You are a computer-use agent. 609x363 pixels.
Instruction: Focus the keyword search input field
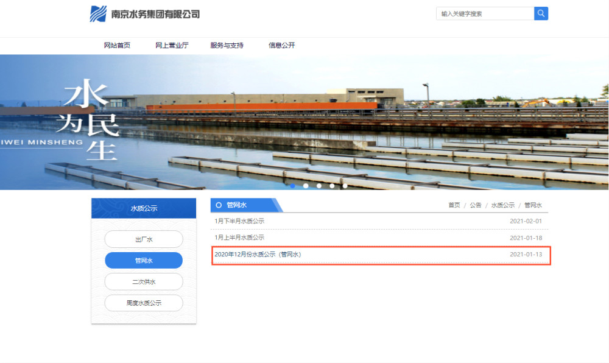485,13
